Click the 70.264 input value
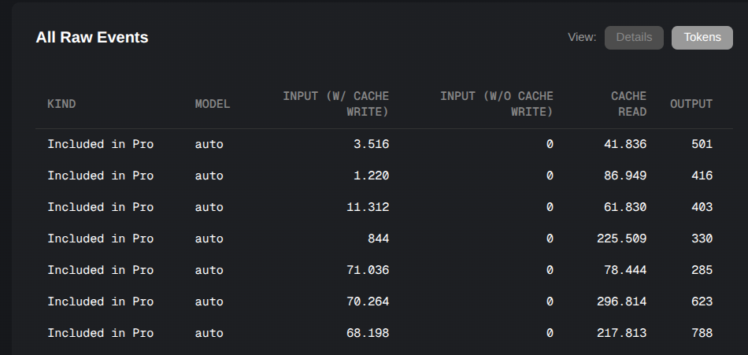The width and height of the screenshot is (748, 355). (x=368, y=301)
